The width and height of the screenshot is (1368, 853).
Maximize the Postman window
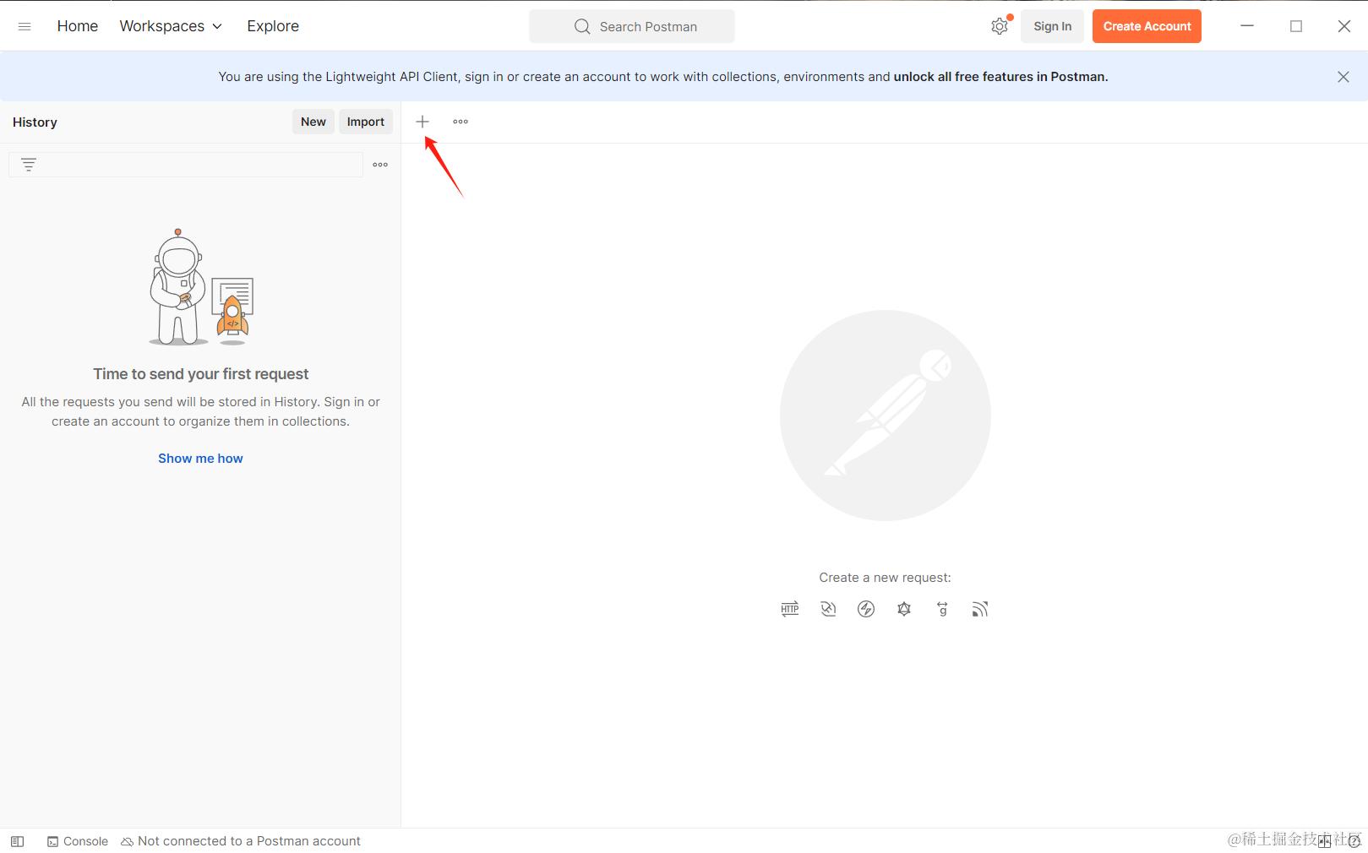1296,26
